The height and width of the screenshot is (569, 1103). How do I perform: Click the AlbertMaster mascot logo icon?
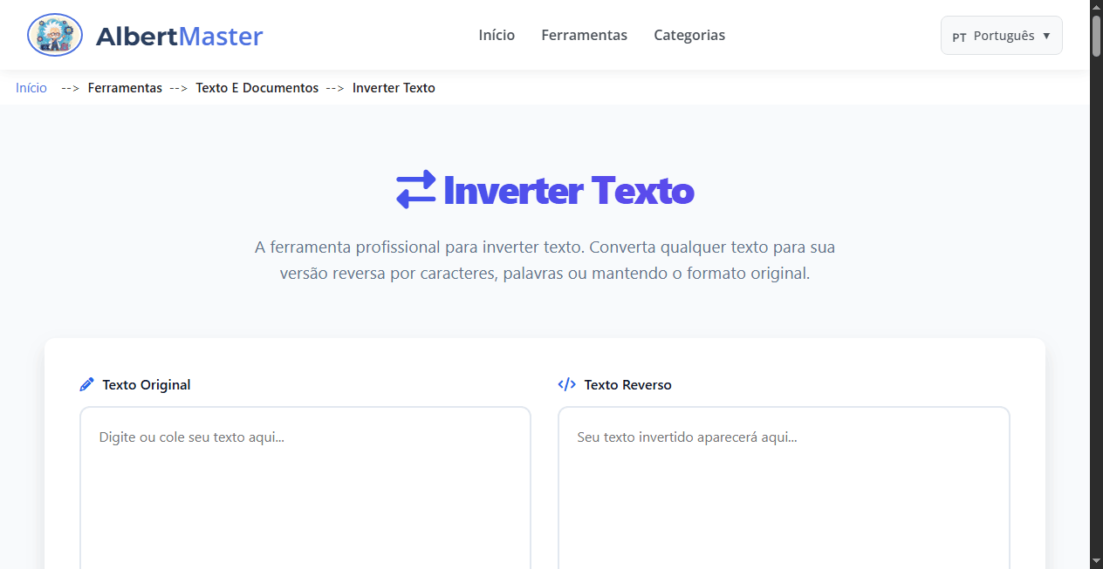coord(54,35)
